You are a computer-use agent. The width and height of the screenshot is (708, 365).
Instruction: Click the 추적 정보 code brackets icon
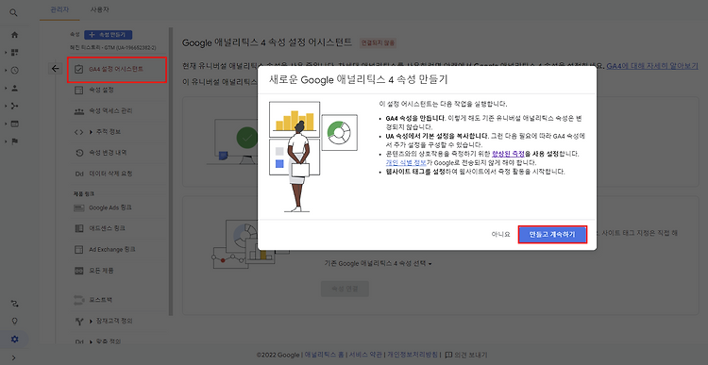pos(78,132)
